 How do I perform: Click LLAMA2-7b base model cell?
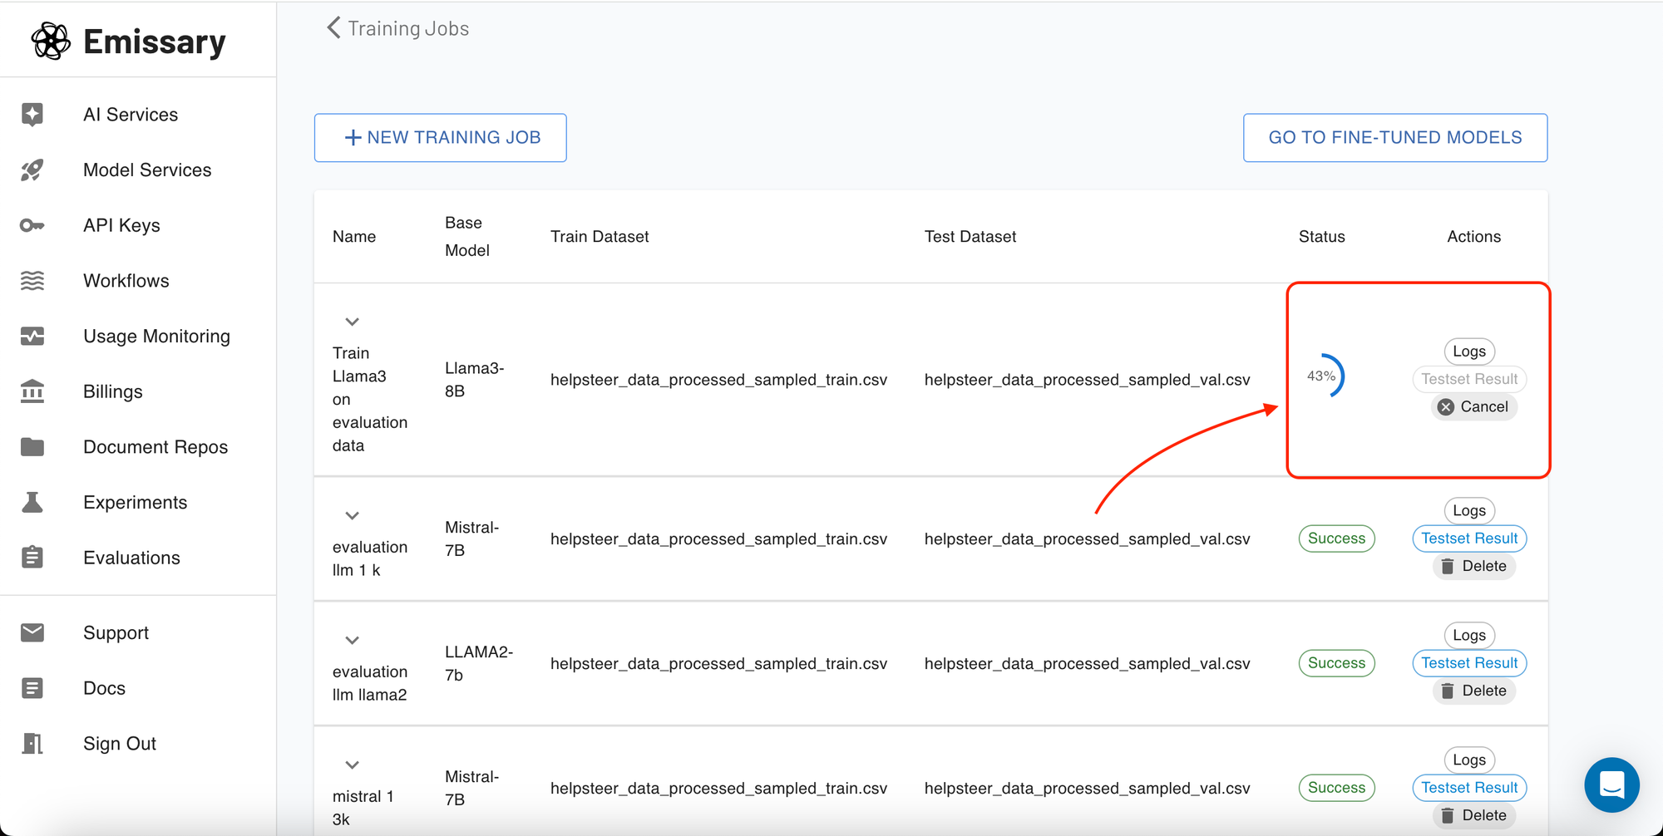point(479,663)
